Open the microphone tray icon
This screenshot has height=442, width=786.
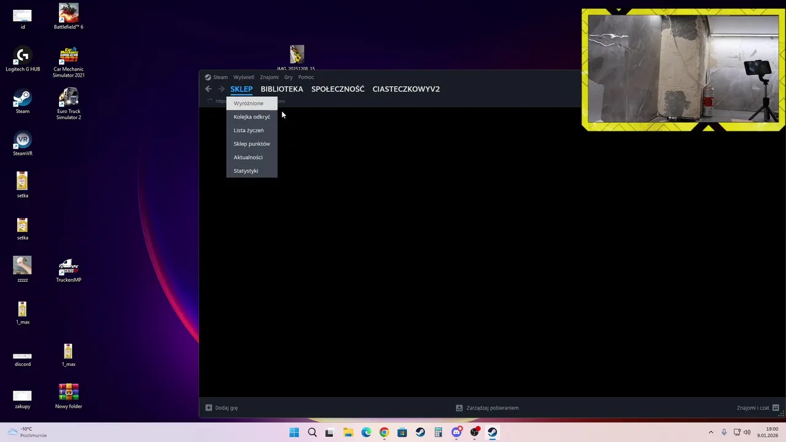point(724,432)
